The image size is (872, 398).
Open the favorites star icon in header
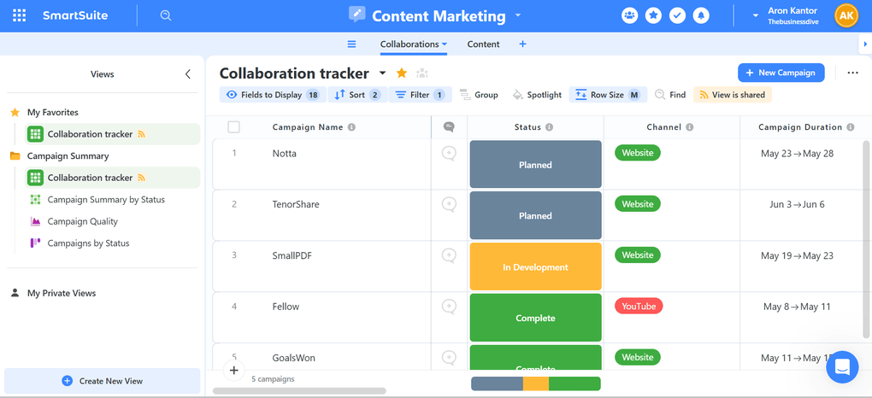pos(653,15)
